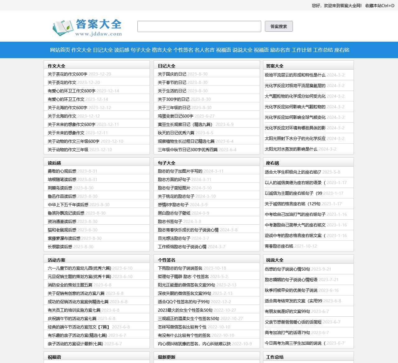Viewport: 398px width, 363px height.
Task: Open 座右铭 in navigation bar
Action: [x=342, y=50]
